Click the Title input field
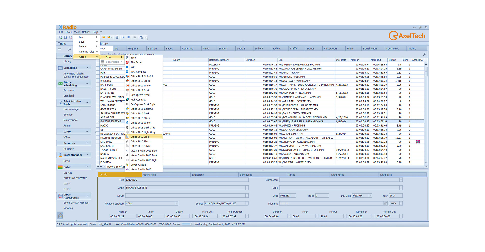Image resolution: width=485 pixels, height=252 pixels. pyautogui.click(x=187, y=180)
